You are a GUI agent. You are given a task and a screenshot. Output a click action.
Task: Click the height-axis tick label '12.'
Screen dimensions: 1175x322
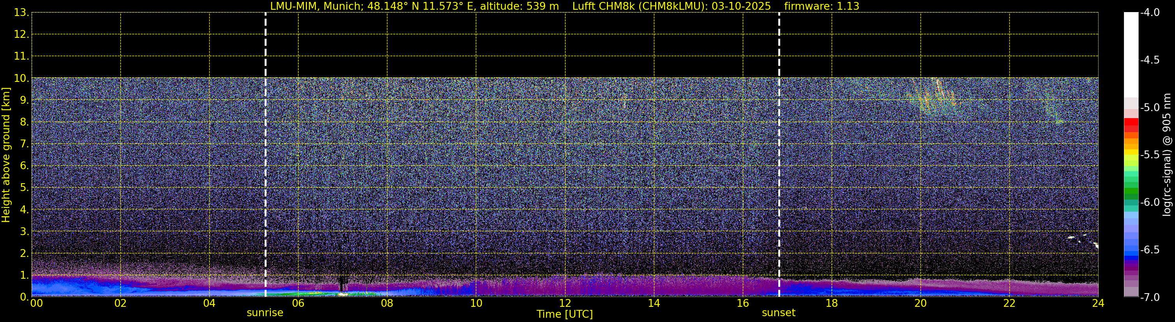[21, 35]
